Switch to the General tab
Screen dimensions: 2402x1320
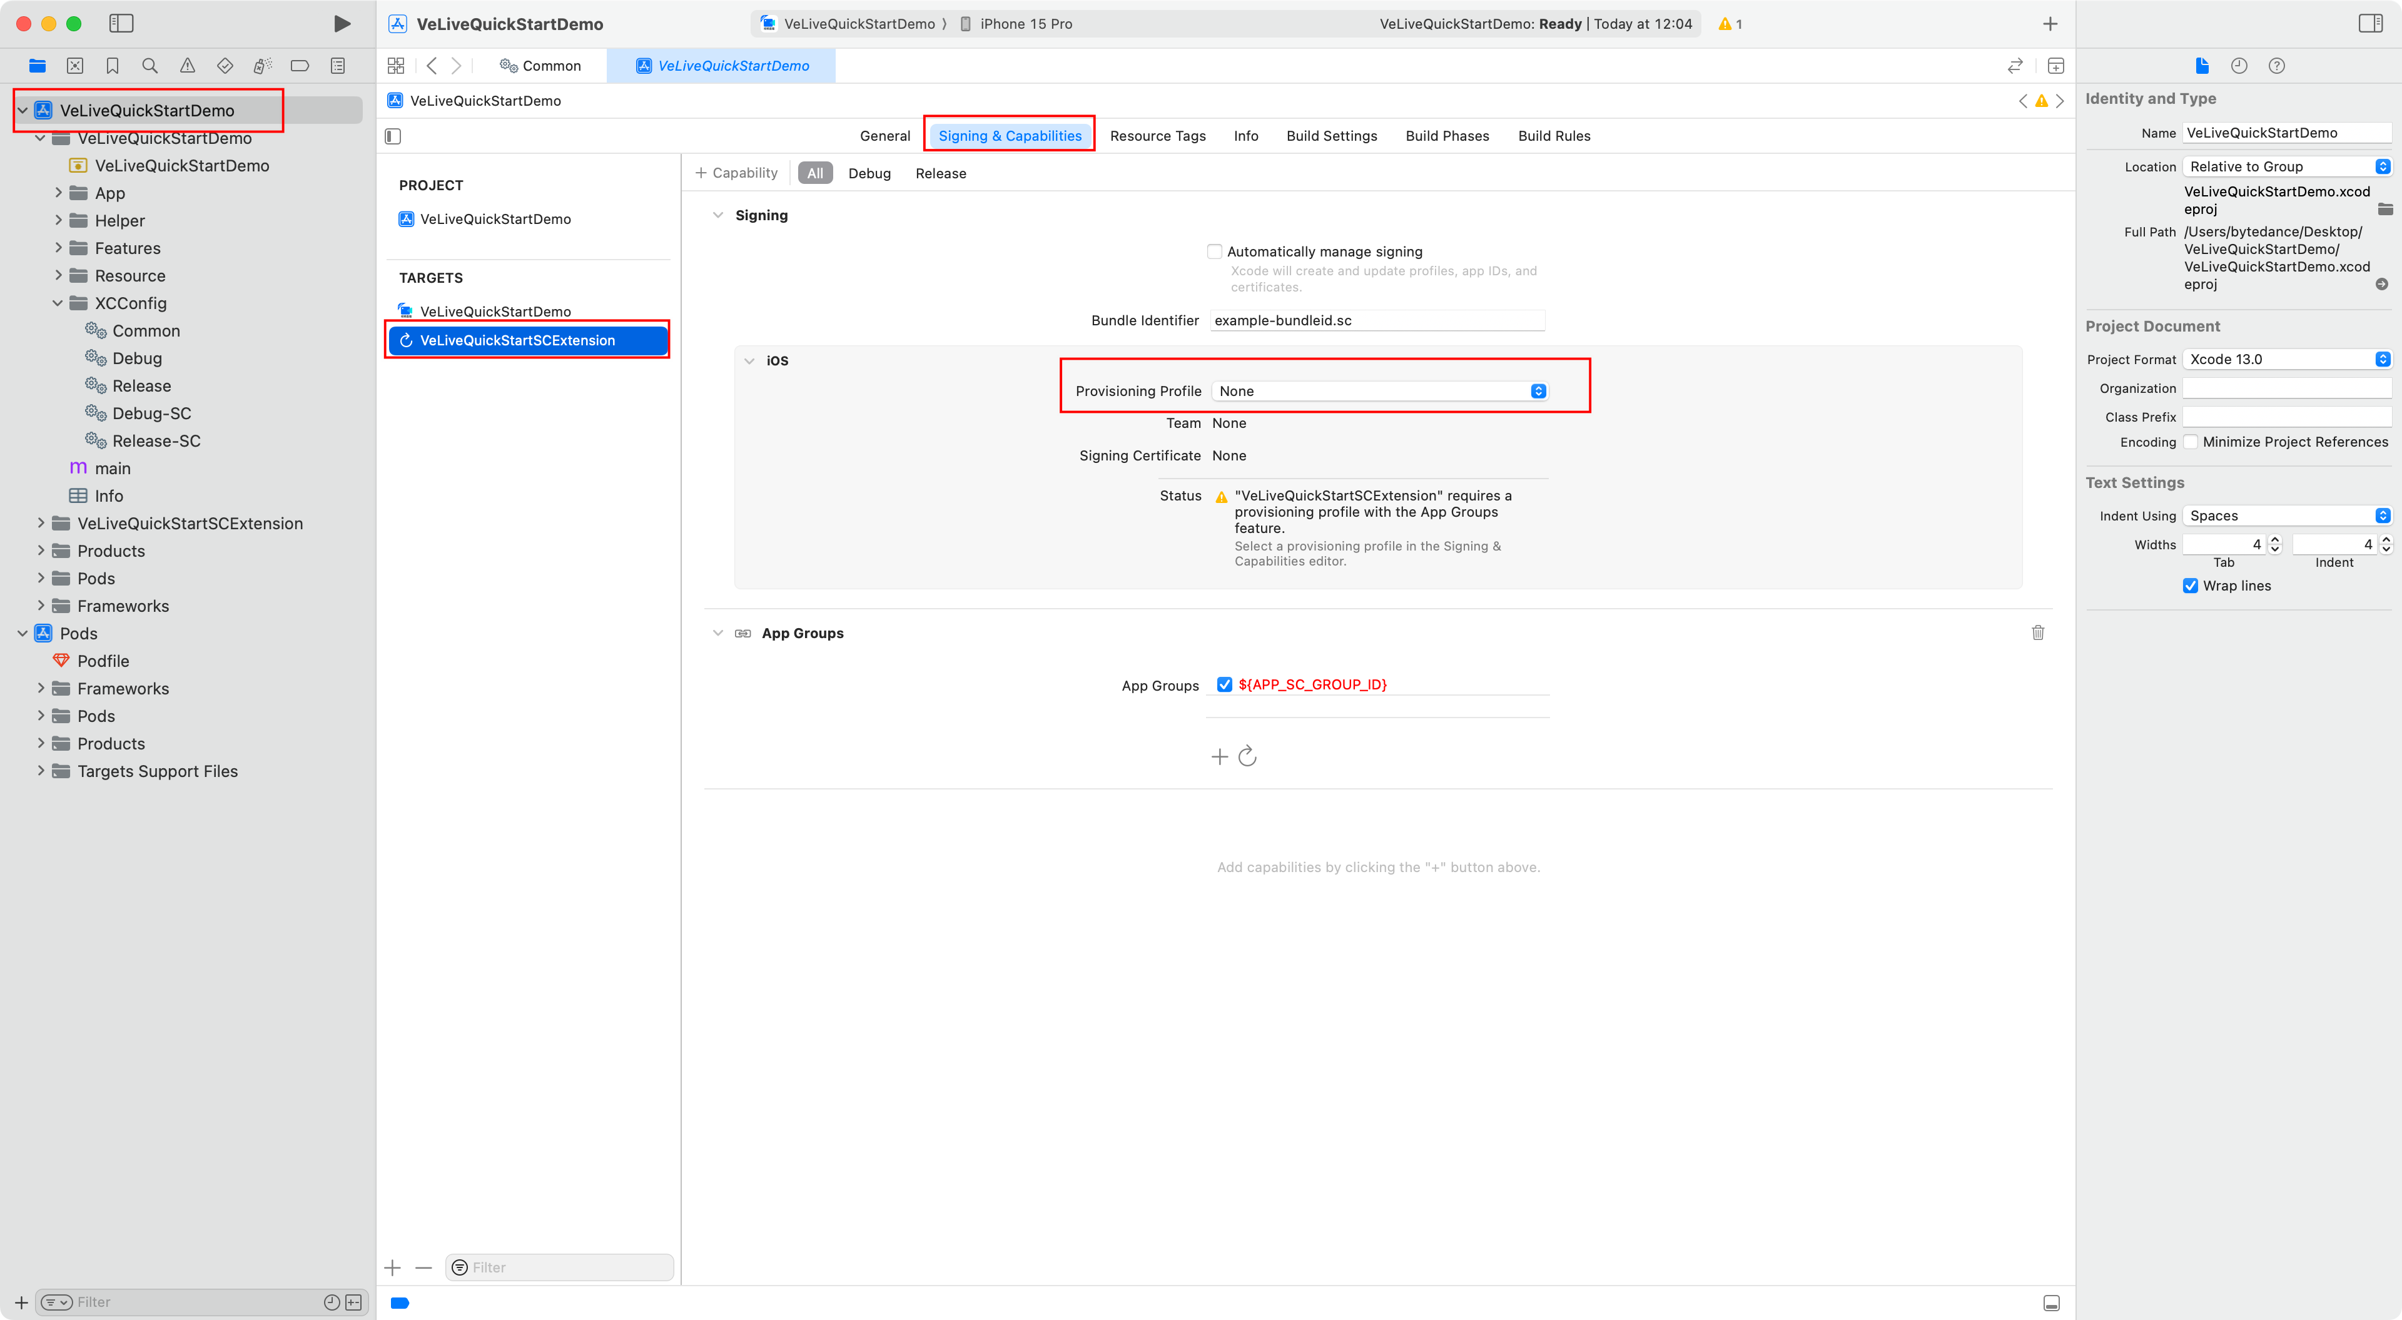tap(884, 135)
